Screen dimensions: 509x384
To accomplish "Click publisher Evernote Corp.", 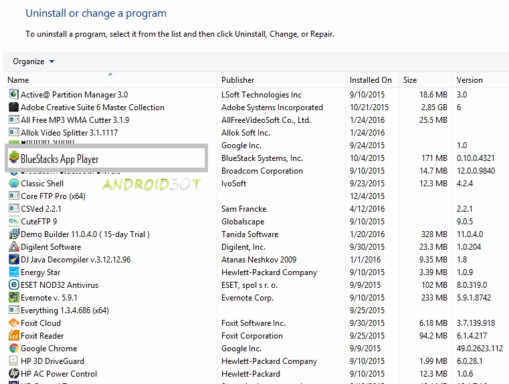I will tap(247, 297).
